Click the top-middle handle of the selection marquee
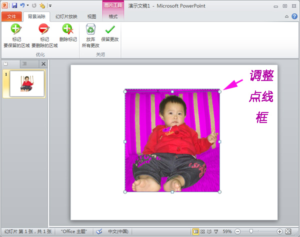Viewport: 300px width, 237px height. point(172,92)
